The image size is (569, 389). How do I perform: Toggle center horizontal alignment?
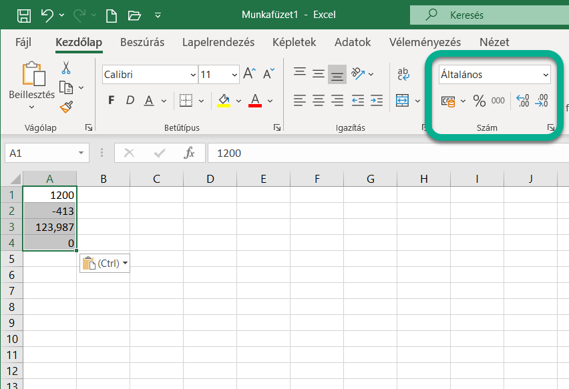tap(319, 101)
